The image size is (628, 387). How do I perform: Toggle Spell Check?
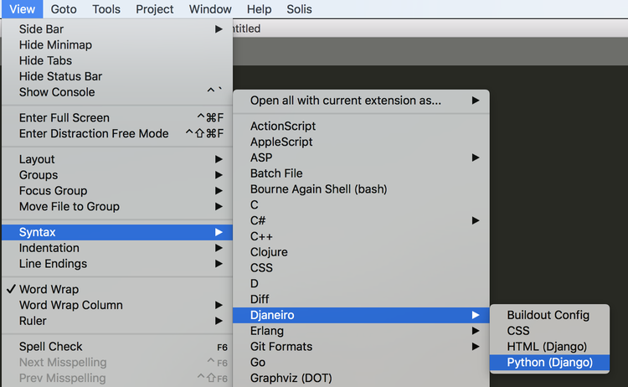pyautogui.click(x=117, y=347)
